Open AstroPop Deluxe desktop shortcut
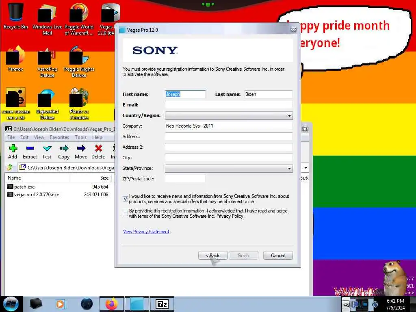Screen dimensions: 416x312 [47, 62]
